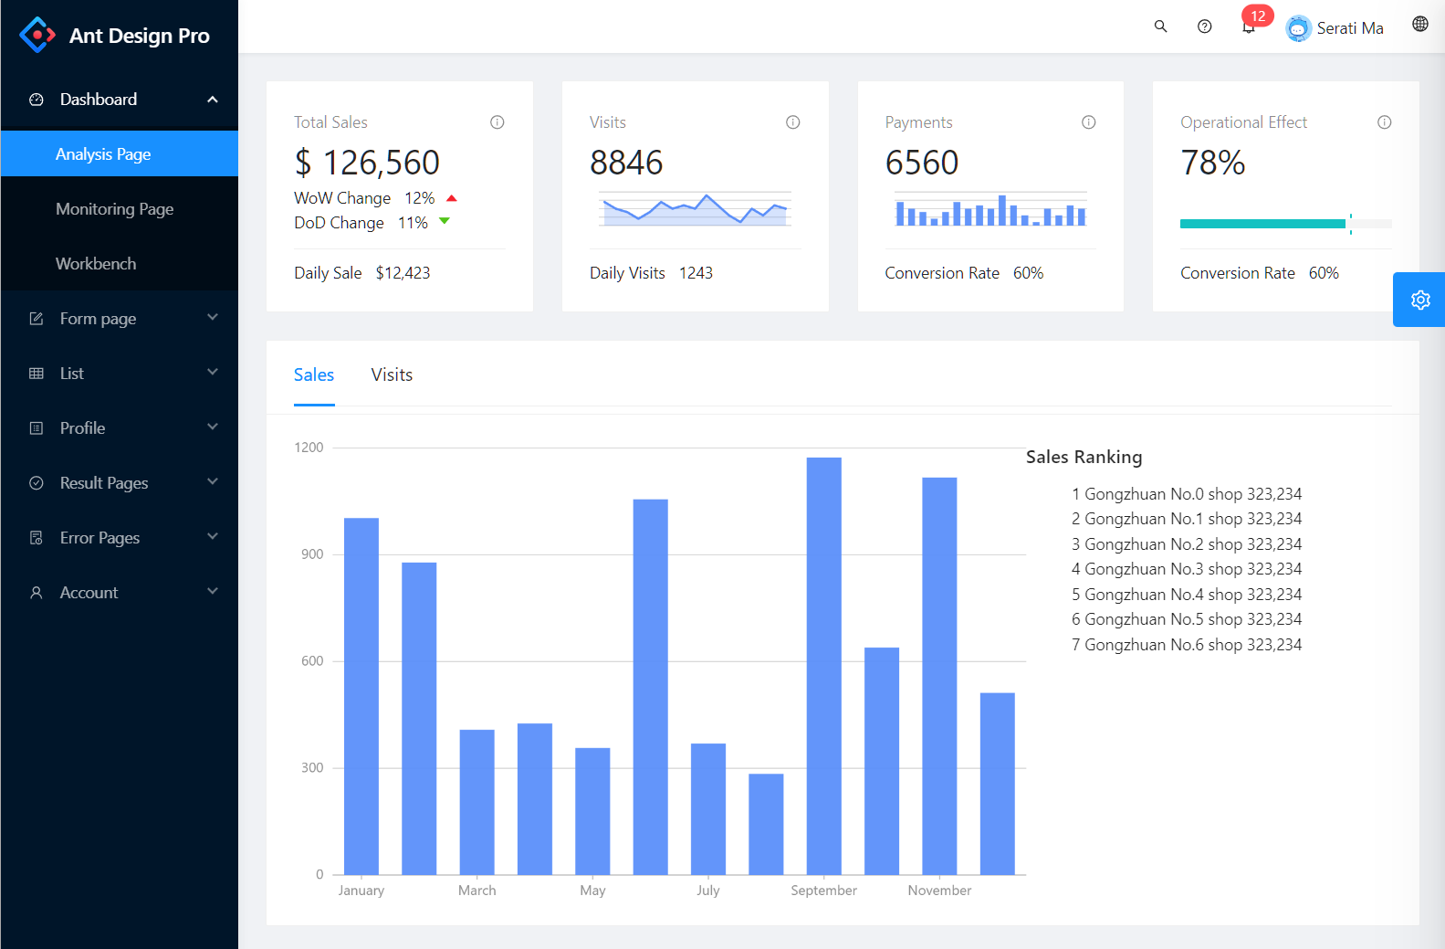Image resolution: width=1445 pixels, height=949 pixels.
Task: Click the search magnifier icon in header
Action: (1160, 26)
